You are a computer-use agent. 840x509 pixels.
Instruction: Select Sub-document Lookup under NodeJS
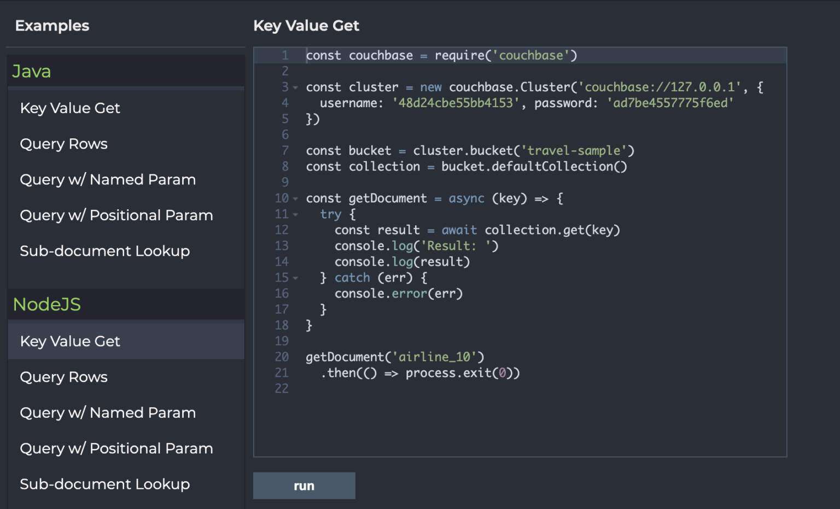pyautogui.click(x=104, y=484)
